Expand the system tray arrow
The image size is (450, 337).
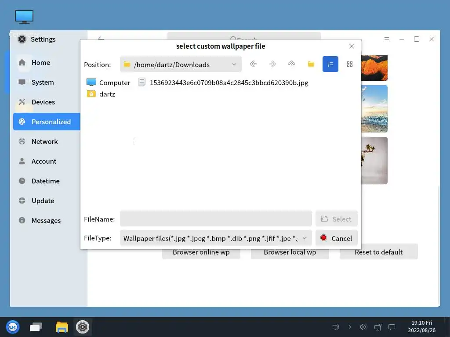(349, 327)
